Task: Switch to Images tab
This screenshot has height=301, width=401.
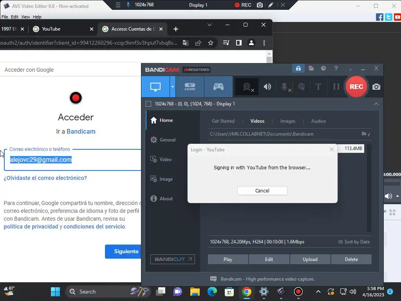Action: point(288,121)
